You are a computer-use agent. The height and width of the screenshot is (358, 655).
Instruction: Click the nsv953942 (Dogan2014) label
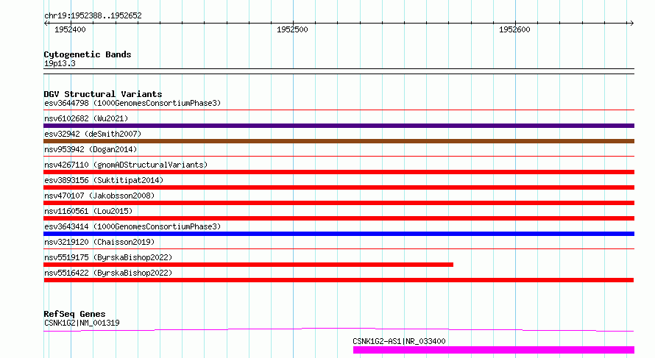click(91, 149)
